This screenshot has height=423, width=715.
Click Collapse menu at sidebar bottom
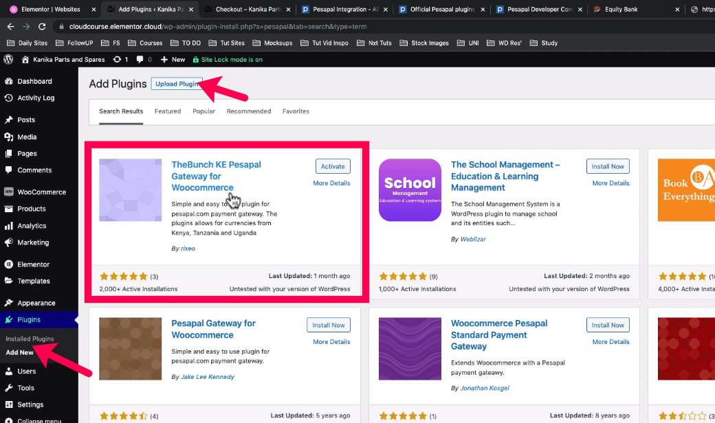point(38,420)
